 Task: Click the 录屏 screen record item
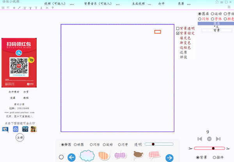(181, 4)
